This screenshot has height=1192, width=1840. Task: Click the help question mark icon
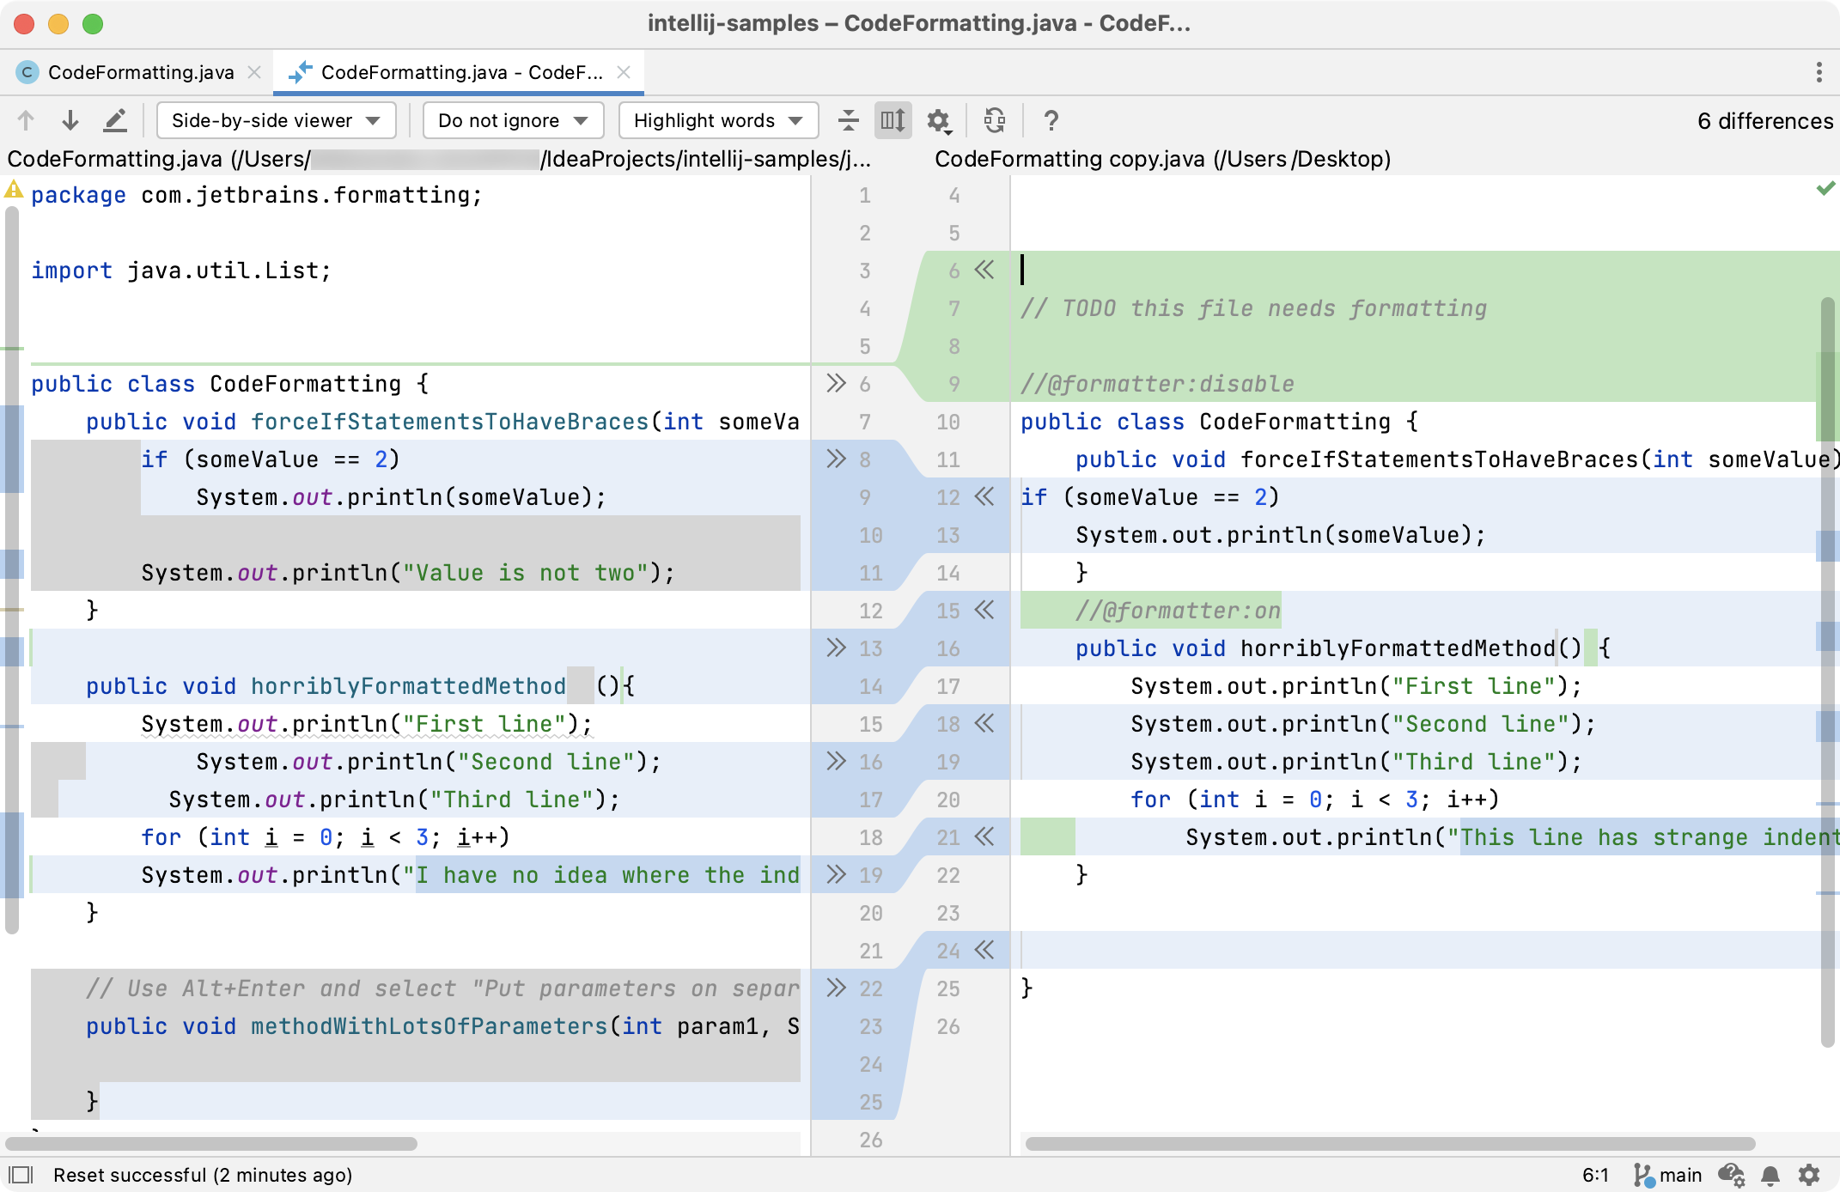[x=1051, y=121]
